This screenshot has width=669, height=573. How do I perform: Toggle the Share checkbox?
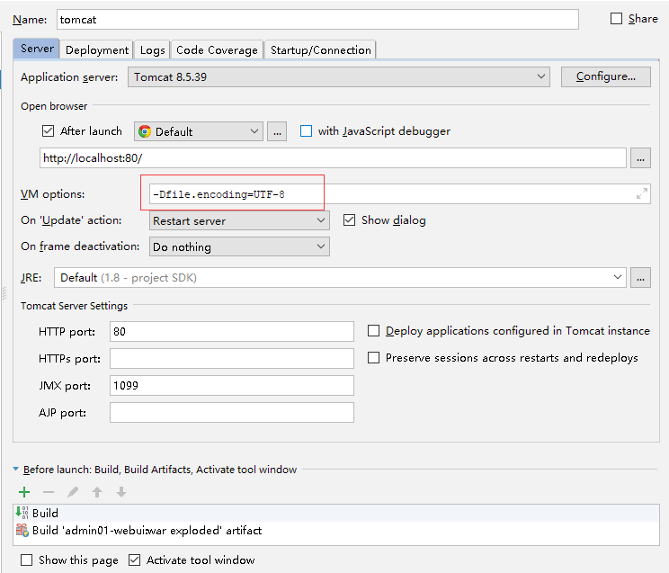[x=616, y=19]
